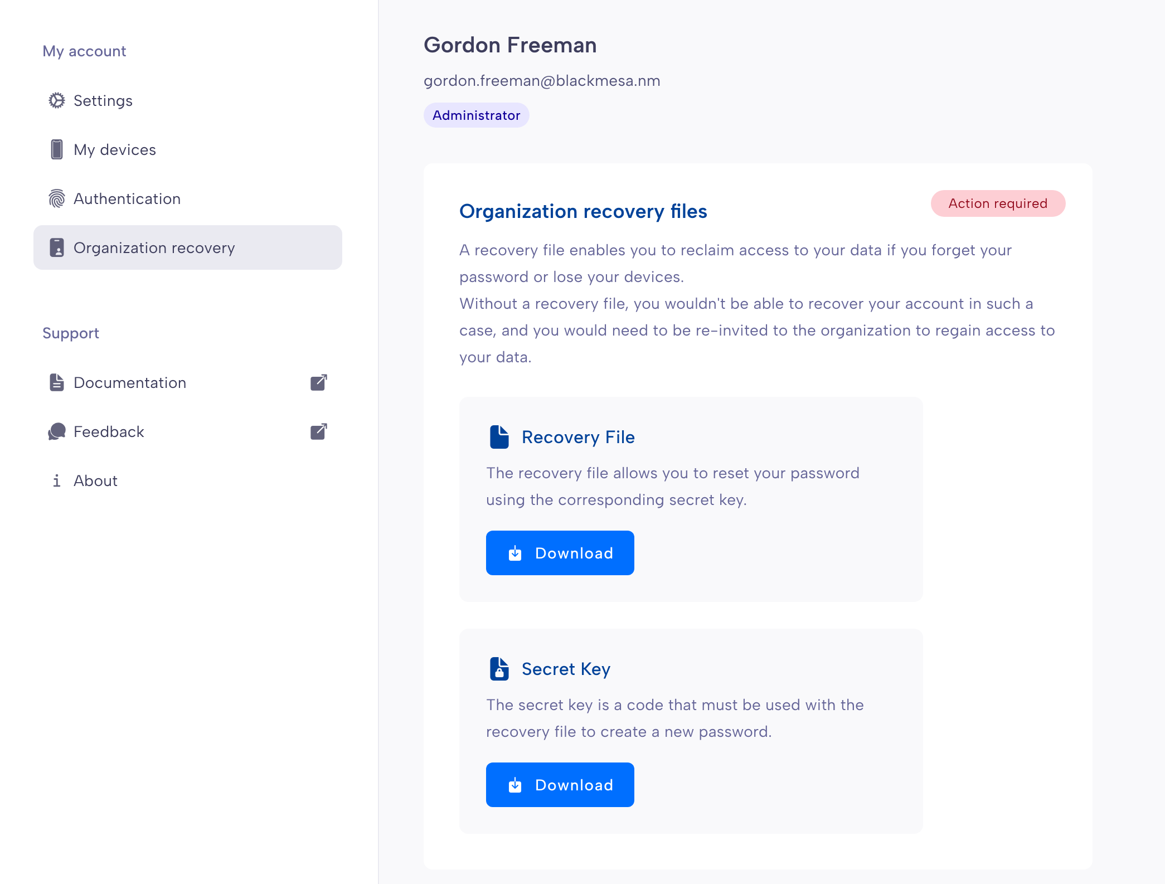1165x884 pixels.
Task: Click the About info icon
Action: (57, 480)
